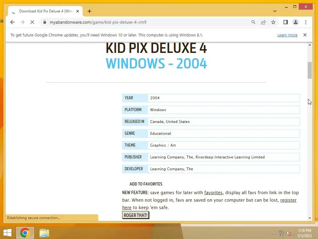Open the Windows Start button
318x239 pixels.
7,233
